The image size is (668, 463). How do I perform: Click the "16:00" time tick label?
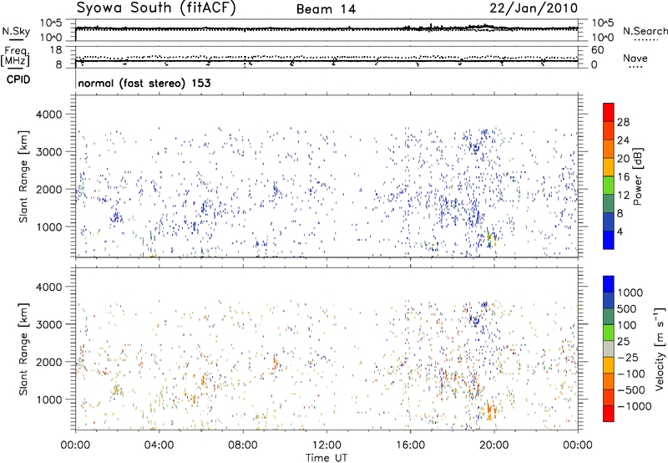[x=410, y=445]
